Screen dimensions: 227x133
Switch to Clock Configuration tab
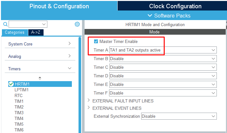[x=175, y=6]
